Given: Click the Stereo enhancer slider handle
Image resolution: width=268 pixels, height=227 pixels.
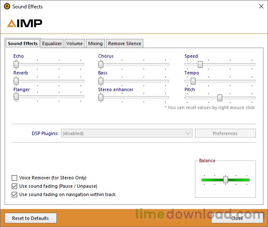Looking at the screenshot, I should [x=101, y=97].
